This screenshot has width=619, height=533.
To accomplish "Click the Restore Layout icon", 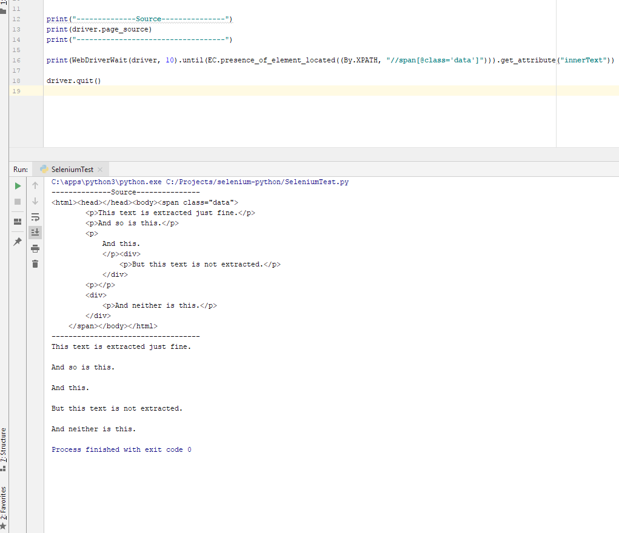I will [18, 221].
